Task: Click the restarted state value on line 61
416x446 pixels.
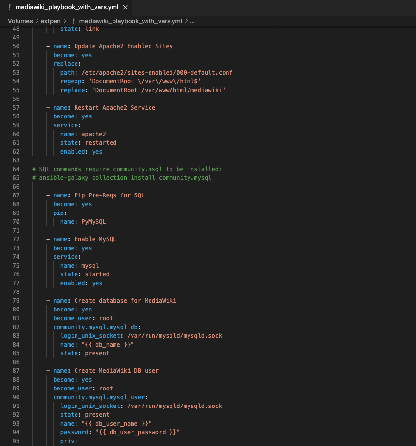Action: tap(100, 142)
